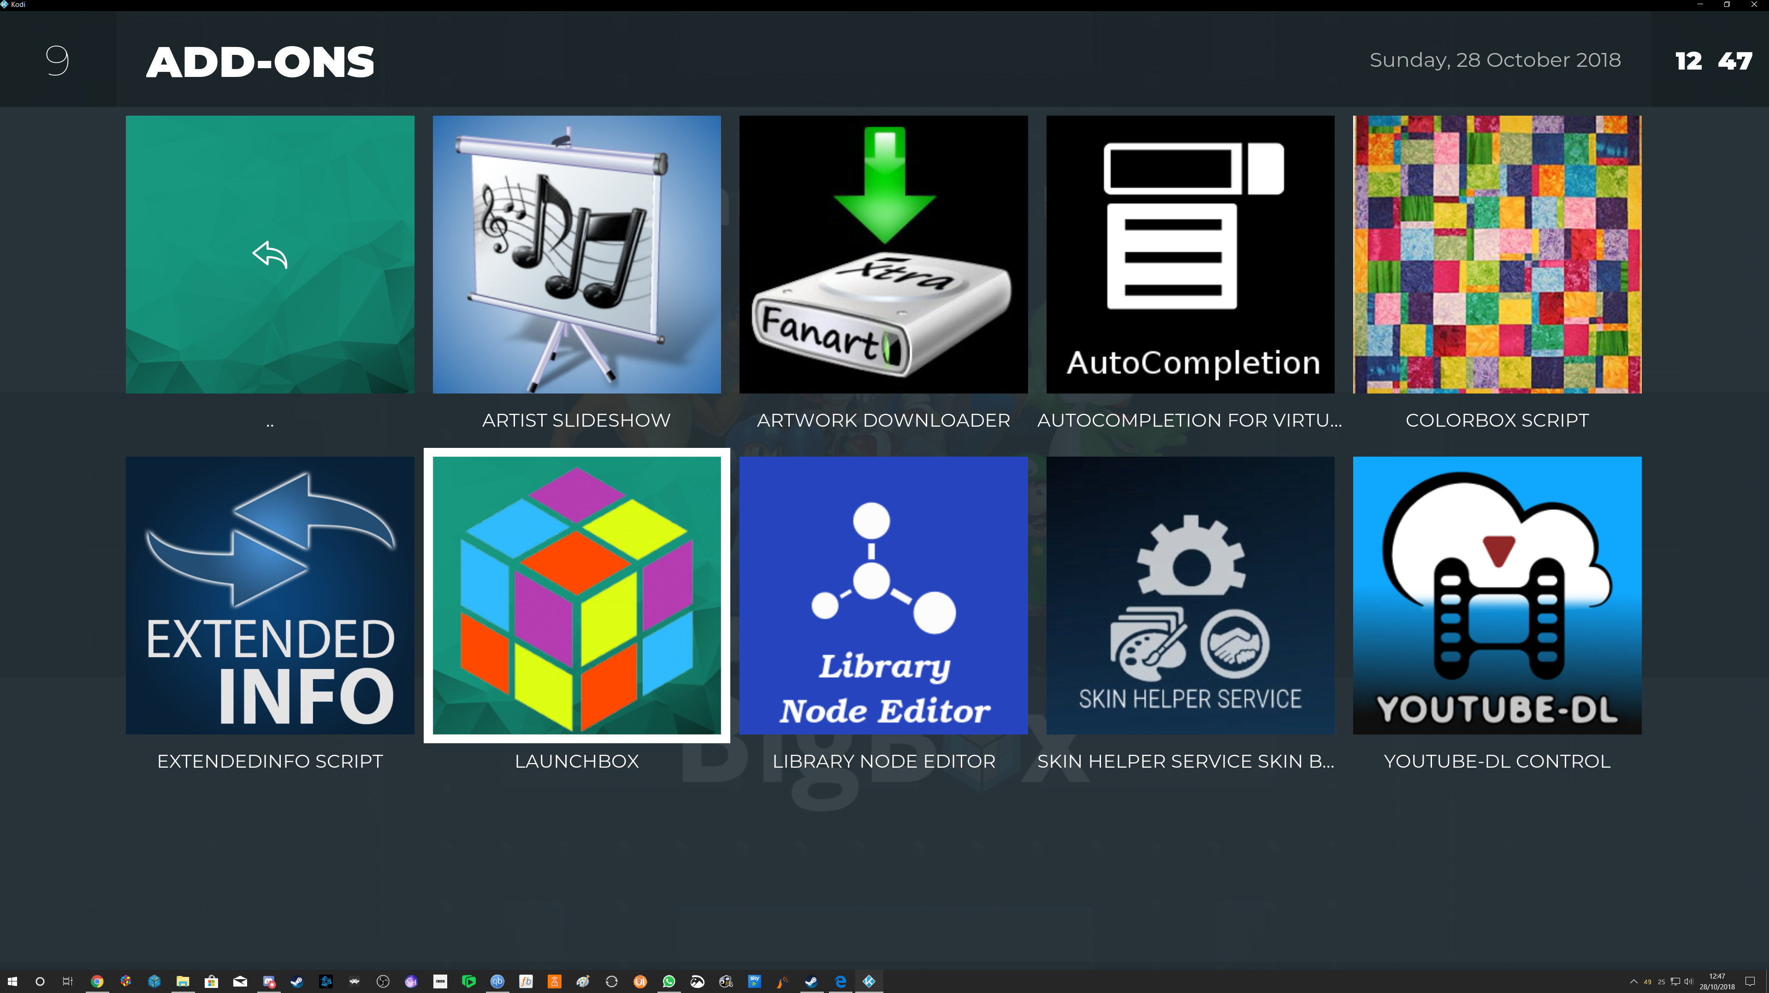Open the circular sync arrows taskbar icon
Image resolution: width=1769 pixels, height=993 pixels.
[612, 981]
